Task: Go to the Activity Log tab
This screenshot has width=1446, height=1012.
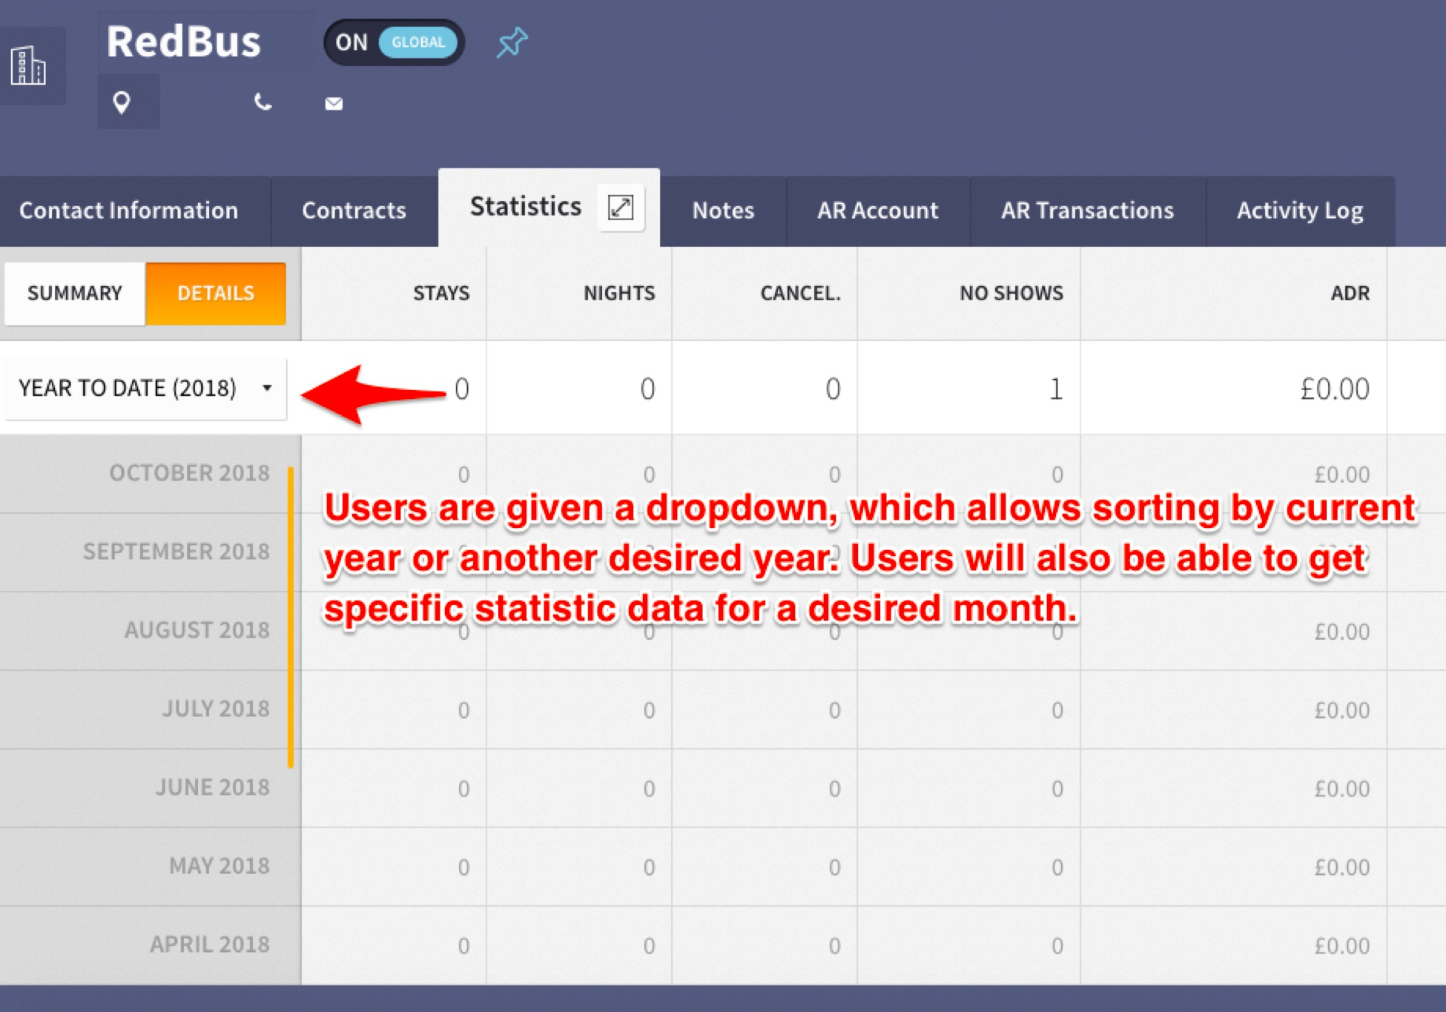Action: coord(1299,211)
